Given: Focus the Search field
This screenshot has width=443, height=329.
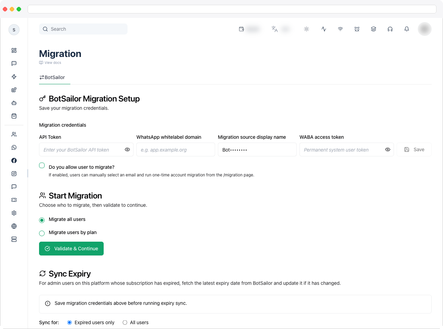Looking at the screenshot, I should coord(83,29).
